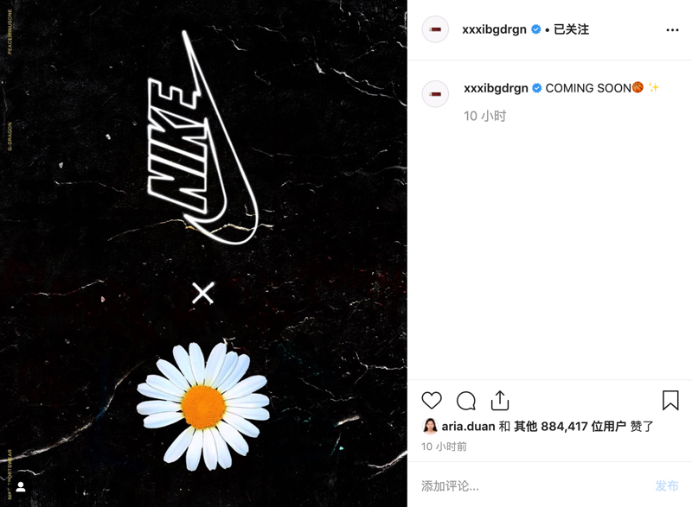The width and height of the screenshot is (692, 507).
Task: Submit the comment with the 发布 button
Action: click(667, 486)
